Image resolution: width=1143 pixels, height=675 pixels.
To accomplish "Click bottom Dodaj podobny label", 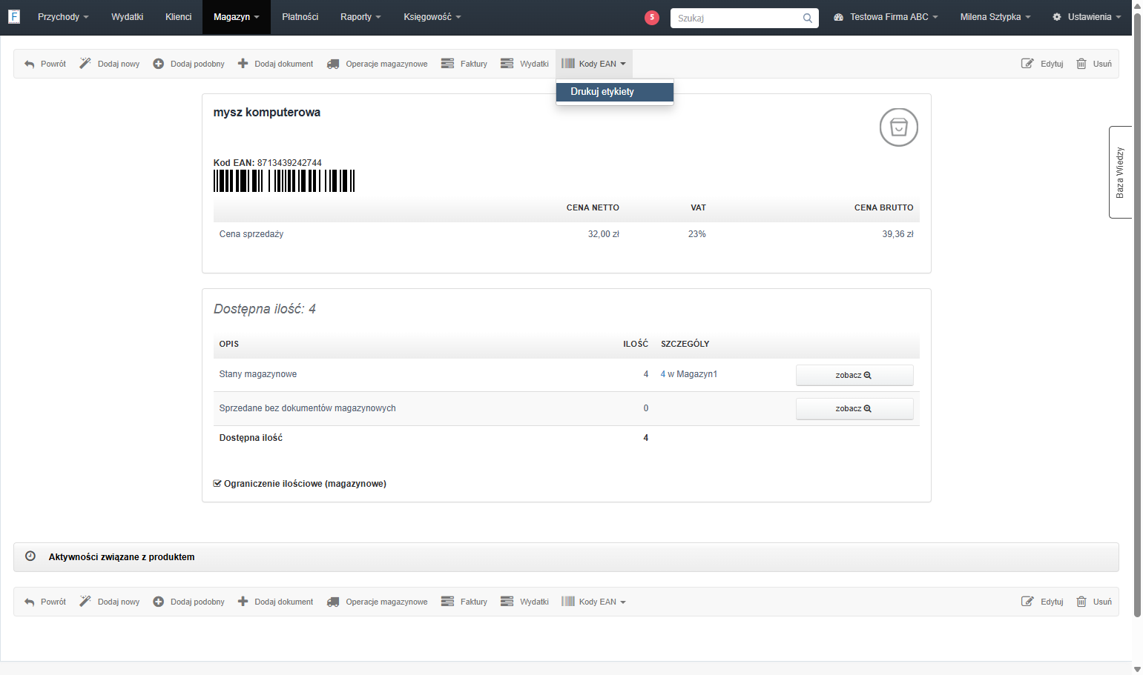I will tap(197, 602).
